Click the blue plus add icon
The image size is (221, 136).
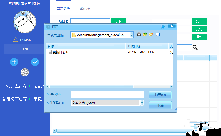[14, 62]
